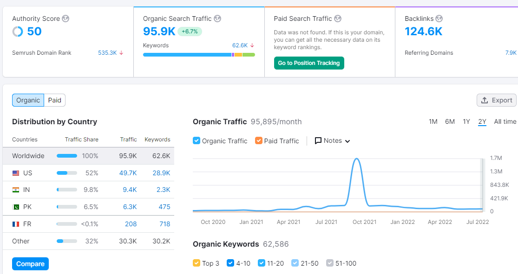Image resolution: width=518 pixels, height=274 pixels.
Task: Click Go to Position Tracking button
Action: [309, 63]
